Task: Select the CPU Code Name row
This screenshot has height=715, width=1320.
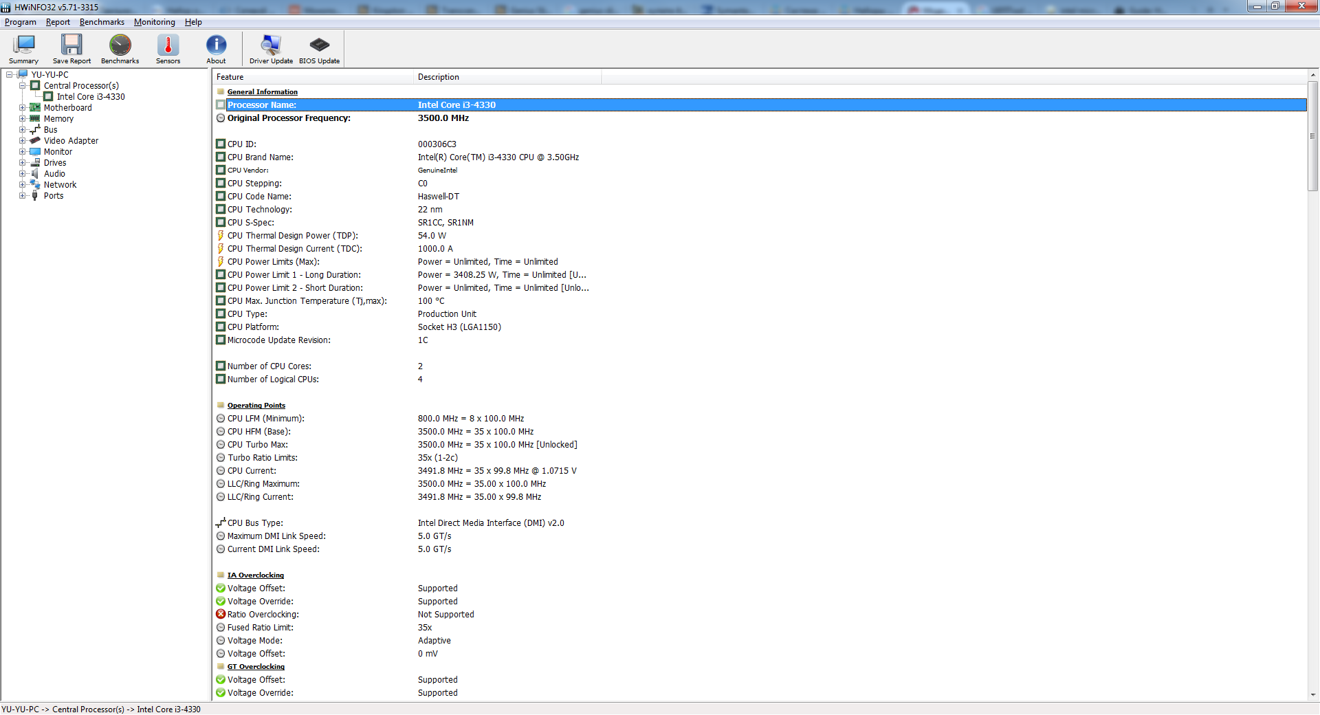Action: click(760, 196)
